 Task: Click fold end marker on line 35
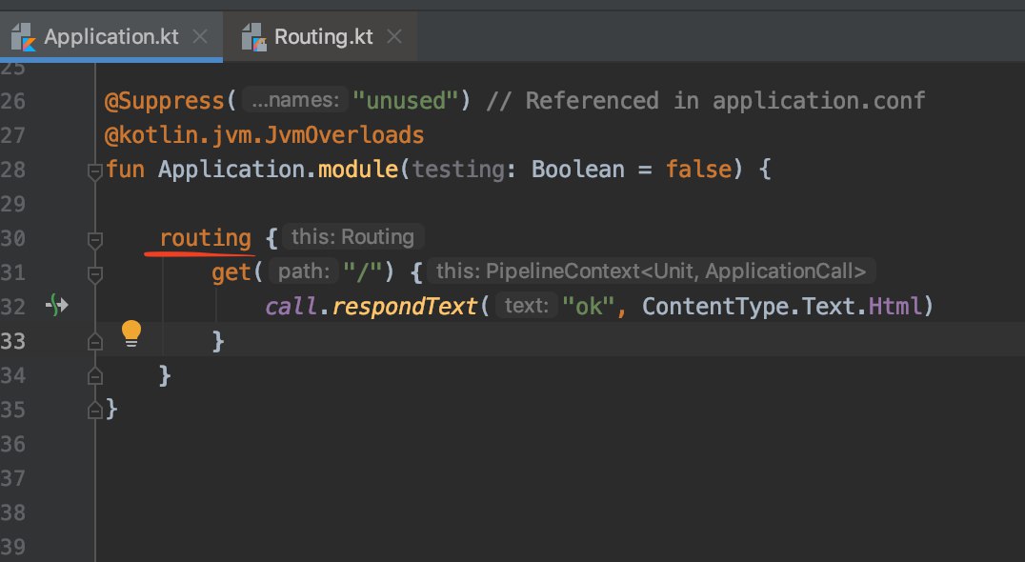pyautogui.click(x=95, y=410)
